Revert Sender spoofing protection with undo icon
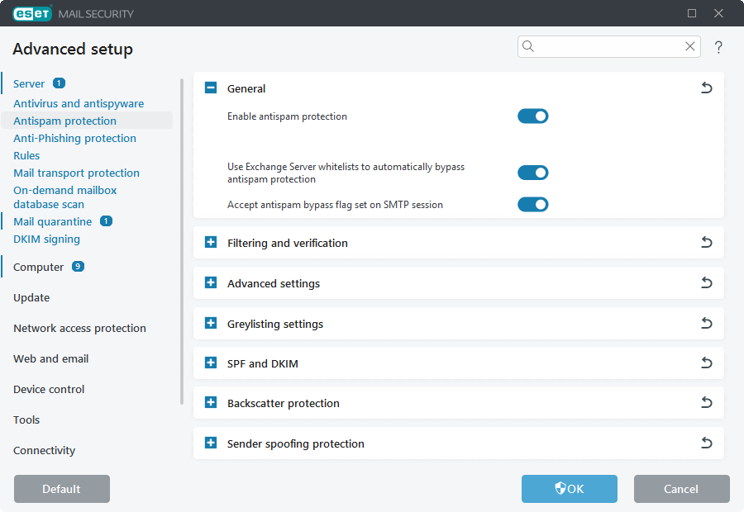The image size is (744, 512). click(x=707, y=443)
